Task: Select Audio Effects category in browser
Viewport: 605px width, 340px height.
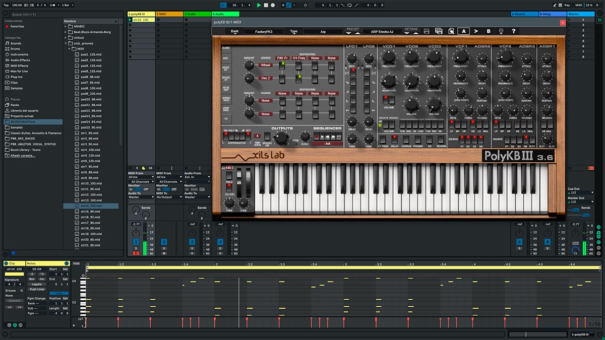Action: click(x=20, y=60)
